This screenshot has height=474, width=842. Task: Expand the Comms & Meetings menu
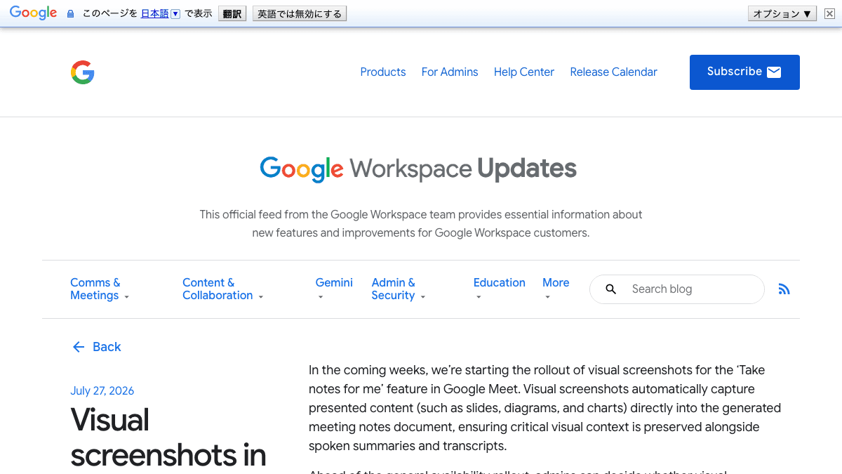click(100, 289)
